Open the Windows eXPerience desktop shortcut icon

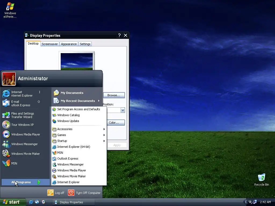pyautogui.click(x=10, y=10)
